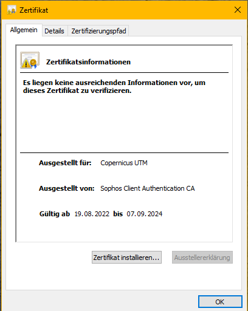Image resolution: width=248 pixels, height=311 pixels.
Task: Click the Zertifikat window title text
Action: pos(34,10)
